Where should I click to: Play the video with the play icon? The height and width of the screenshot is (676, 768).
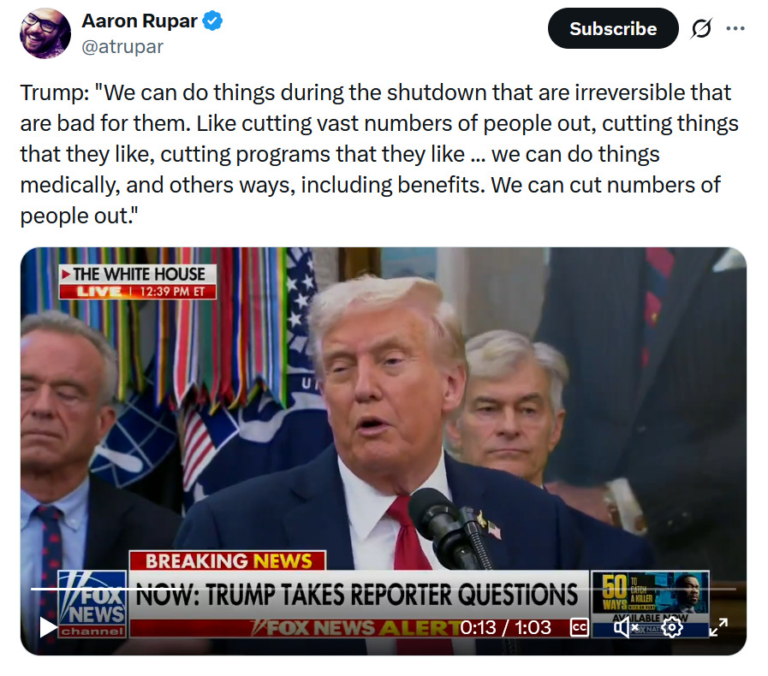[x=48, y=627]
